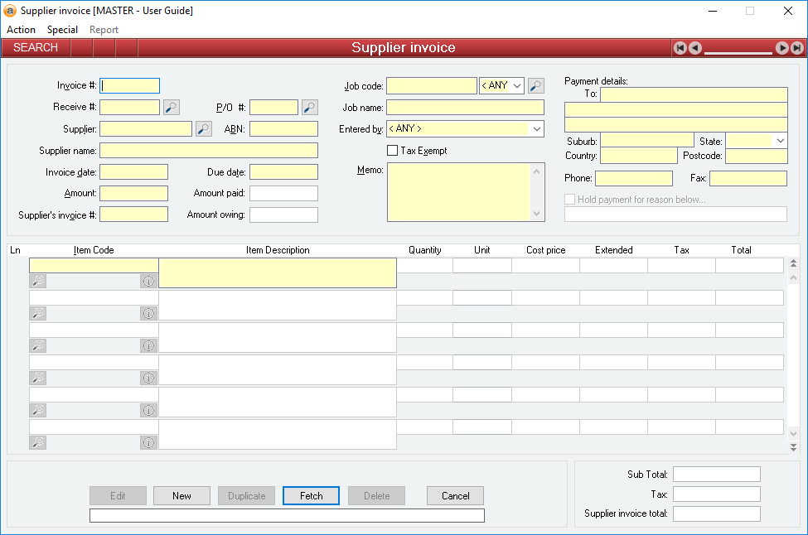Expand the Entered by dropdown

point(536,129)
